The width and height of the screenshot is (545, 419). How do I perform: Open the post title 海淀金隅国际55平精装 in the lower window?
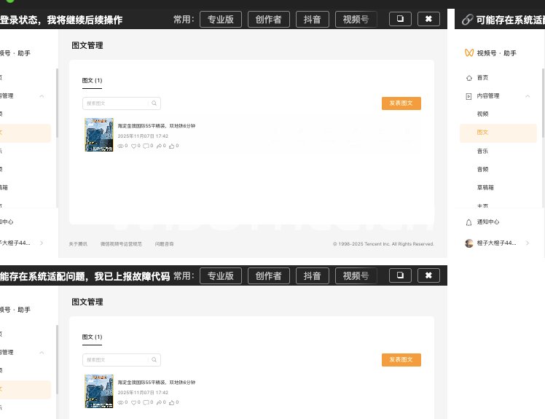point(157,383)
